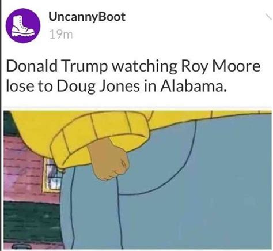Viewport: 273px width, 251px height.
Task: Click the 19m post timestamp
Action: point(61,35)
